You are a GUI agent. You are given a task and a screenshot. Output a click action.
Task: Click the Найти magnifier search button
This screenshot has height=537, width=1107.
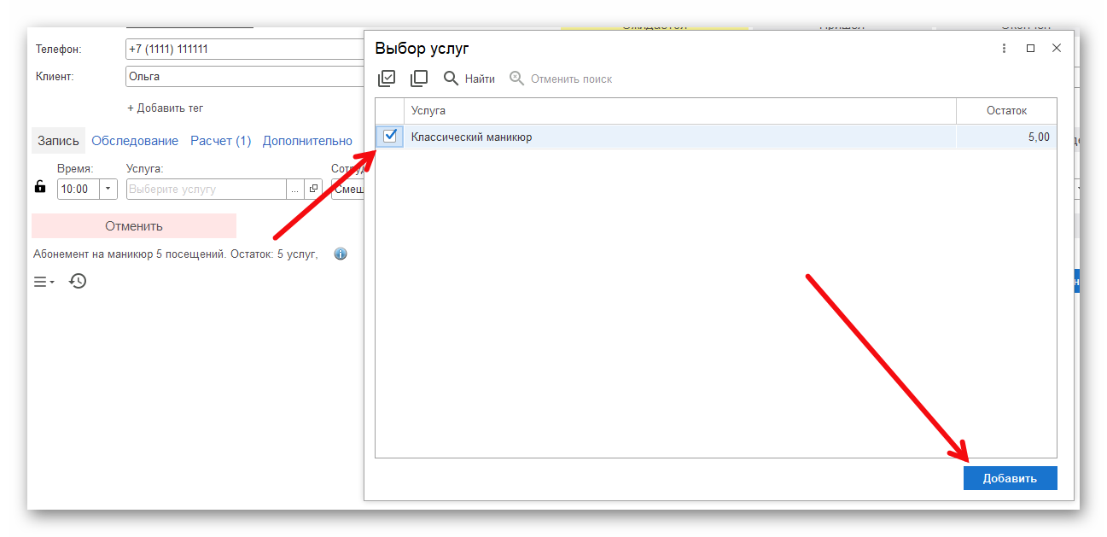469,79
